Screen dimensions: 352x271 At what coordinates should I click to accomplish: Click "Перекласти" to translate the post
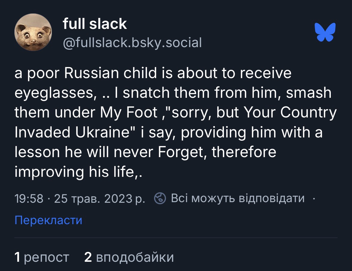tap(48, 220)
